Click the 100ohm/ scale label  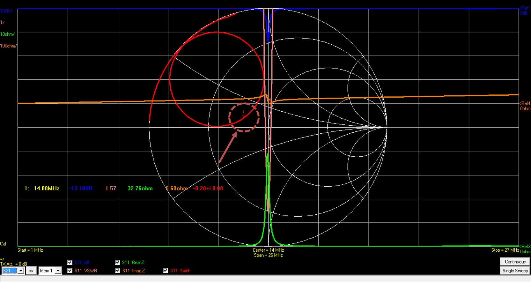[9, 46]
